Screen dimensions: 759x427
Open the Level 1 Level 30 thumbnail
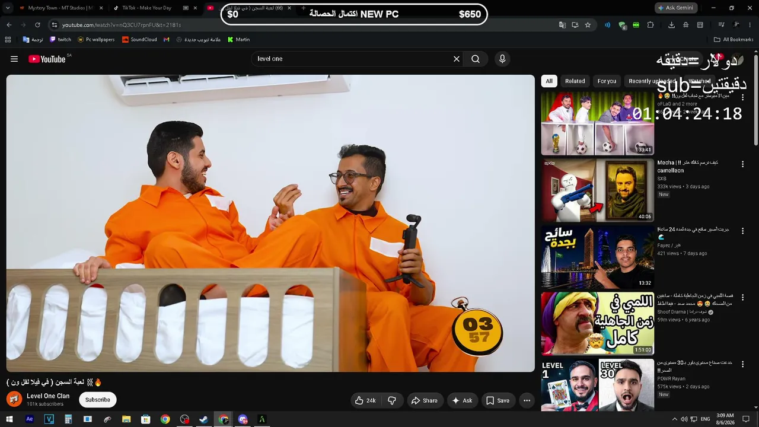point(597,385)
